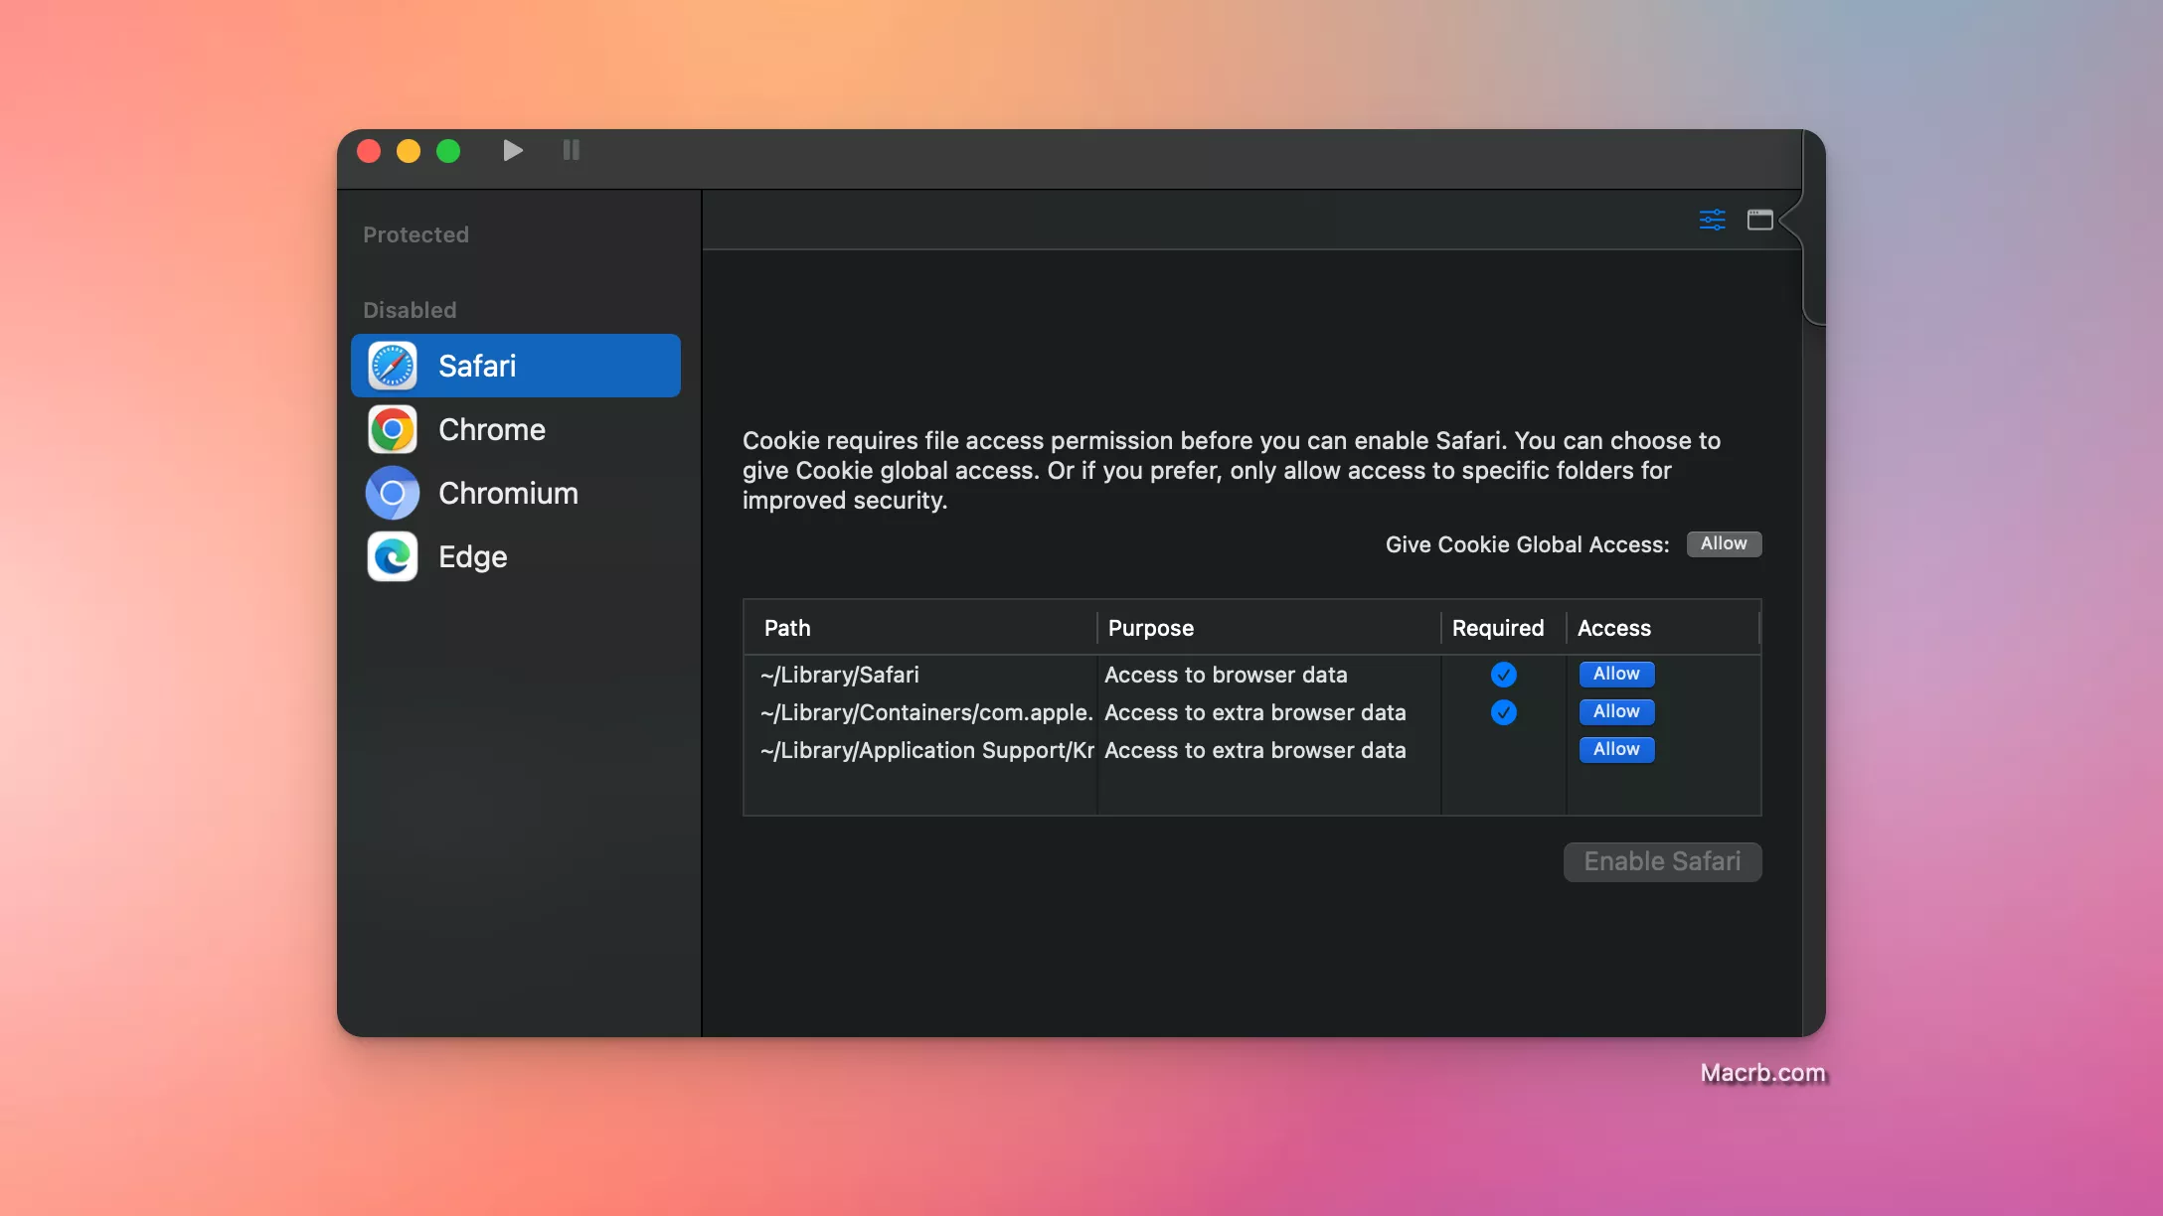Close the window with the red button

point(369,150)
